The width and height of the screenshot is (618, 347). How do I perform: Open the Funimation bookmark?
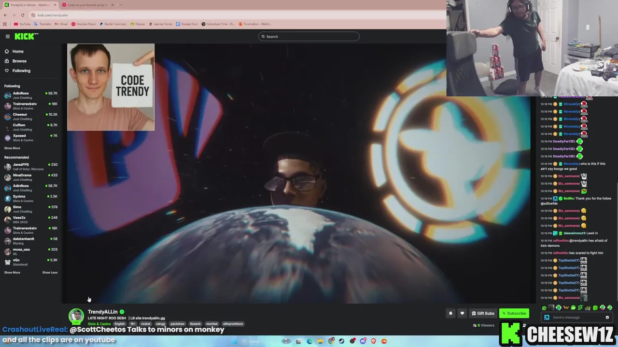coord(255,24)
